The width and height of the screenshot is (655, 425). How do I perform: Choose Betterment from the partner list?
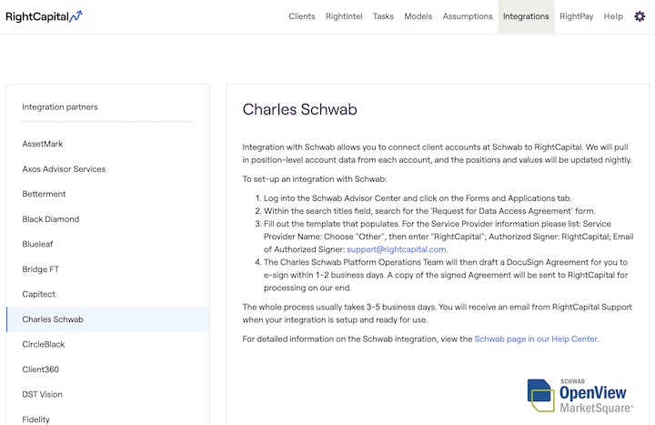pyautogui.click(x=108, y=194)
